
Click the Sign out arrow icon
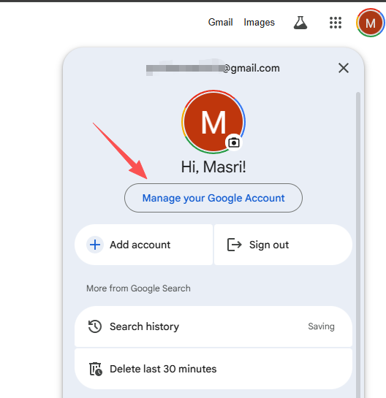tap(234, 245)
